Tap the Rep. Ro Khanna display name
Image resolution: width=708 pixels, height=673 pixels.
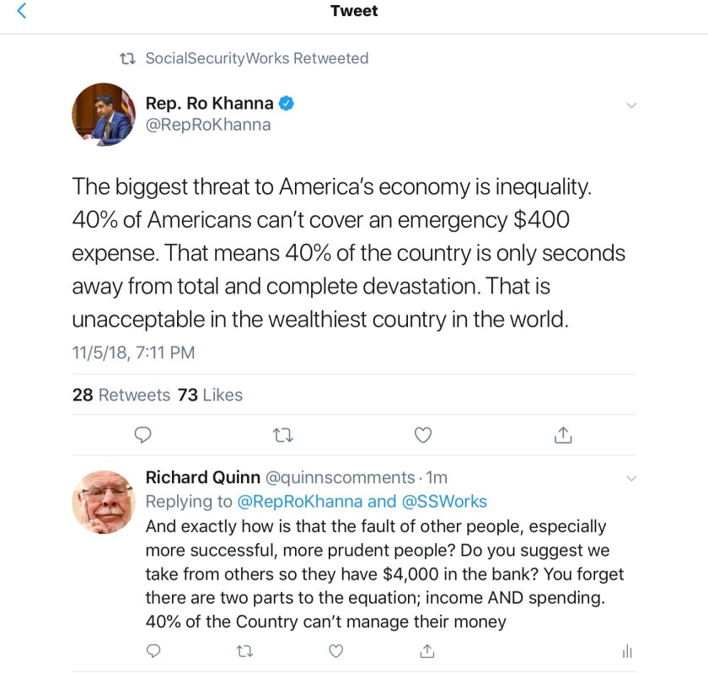point(209,103)
